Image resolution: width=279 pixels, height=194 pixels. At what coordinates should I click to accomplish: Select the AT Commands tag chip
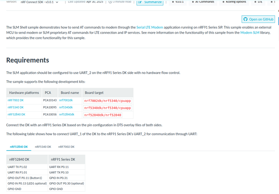pos(203,2)
